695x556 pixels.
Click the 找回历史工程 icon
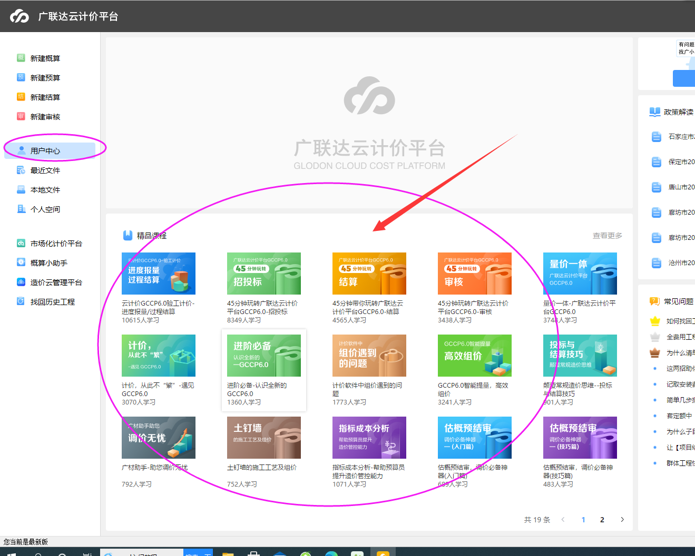point(21,301)
